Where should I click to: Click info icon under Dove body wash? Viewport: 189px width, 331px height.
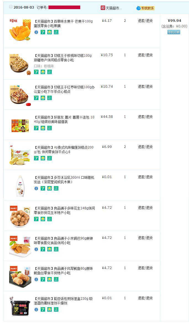click(x=36, y=188)
